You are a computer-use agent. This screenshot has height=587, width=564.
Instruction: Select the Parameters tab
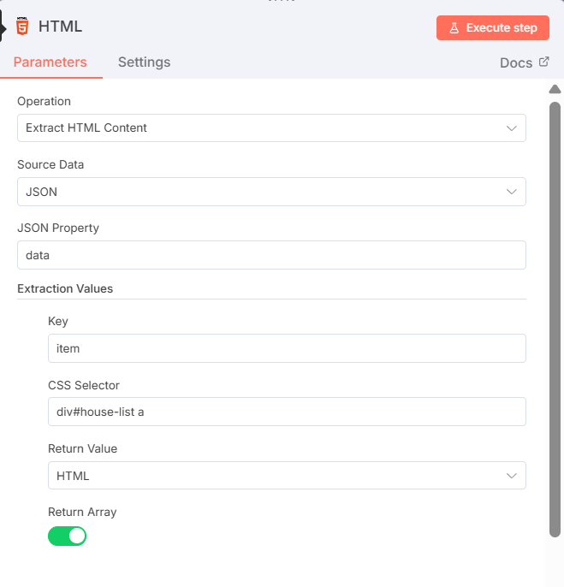point(50,62)
